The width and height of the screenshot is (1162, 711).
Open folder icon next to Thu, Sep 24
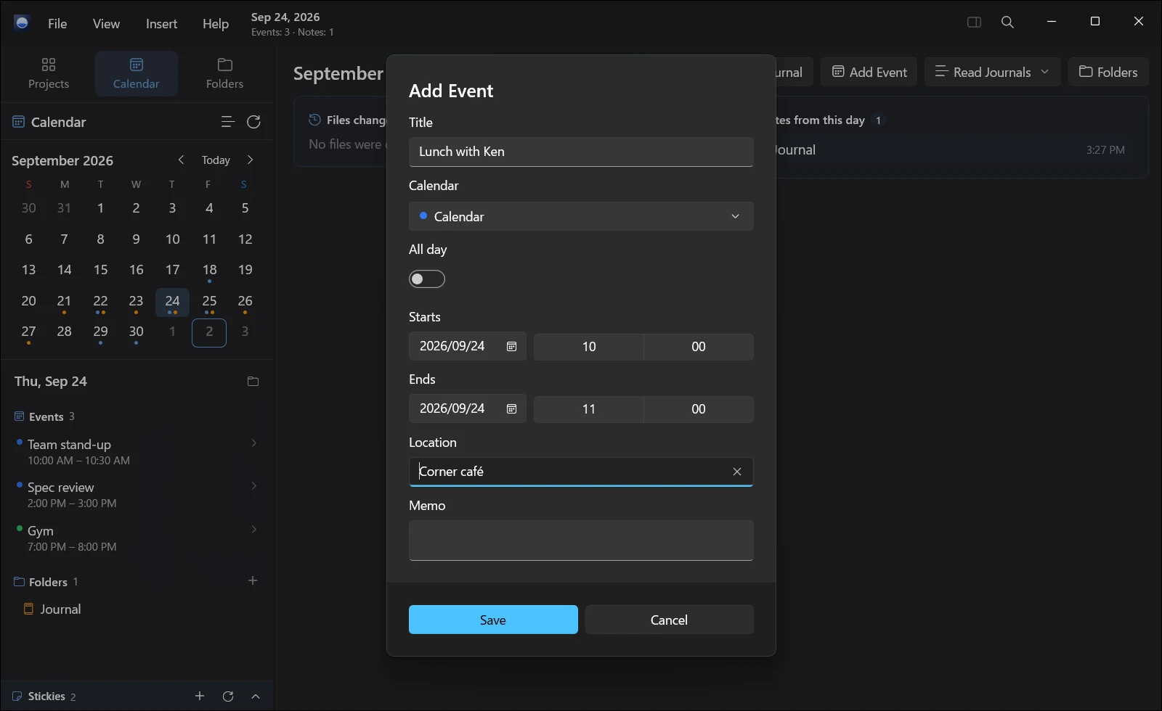coord(253,382)
